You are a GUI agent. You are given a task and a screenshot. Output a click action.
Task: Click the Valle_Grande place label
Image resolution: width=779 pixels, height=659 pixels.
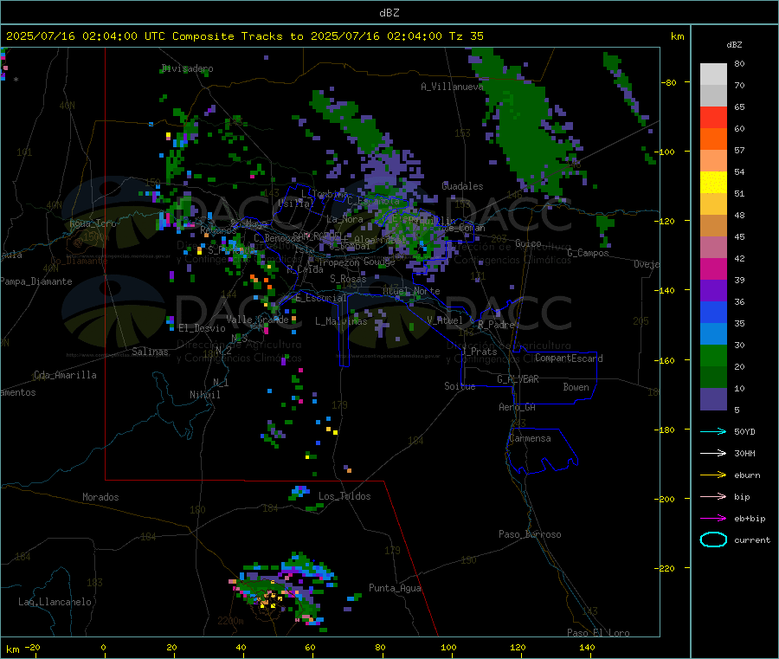[x=257, y=319]
